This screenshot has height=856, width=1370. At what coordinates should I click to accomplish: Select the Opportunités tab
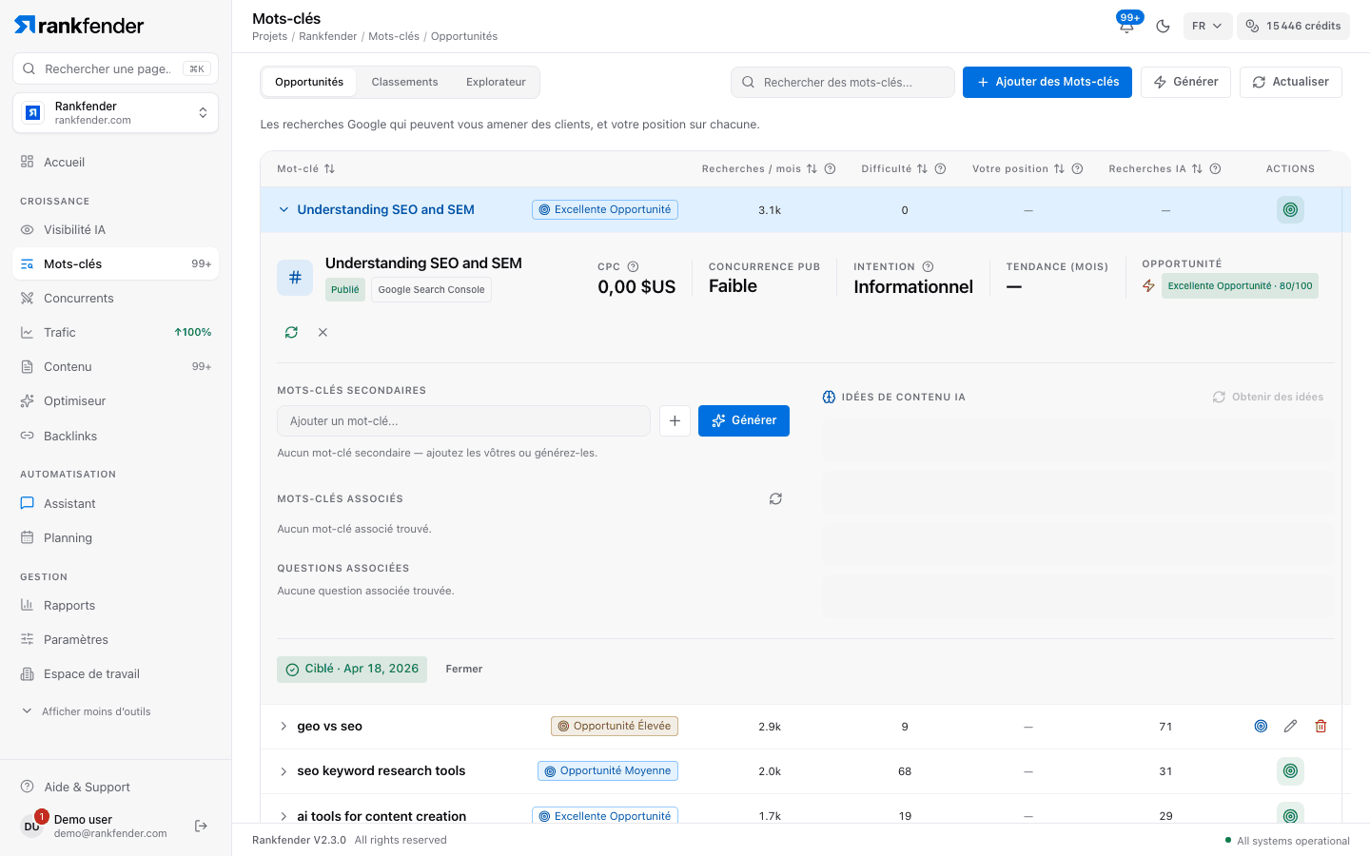pos(309,82)
